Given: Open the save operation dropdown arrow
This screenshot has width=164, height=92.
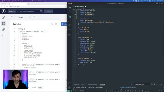Looking at the screenshot, I should click(x=59, y=24).
